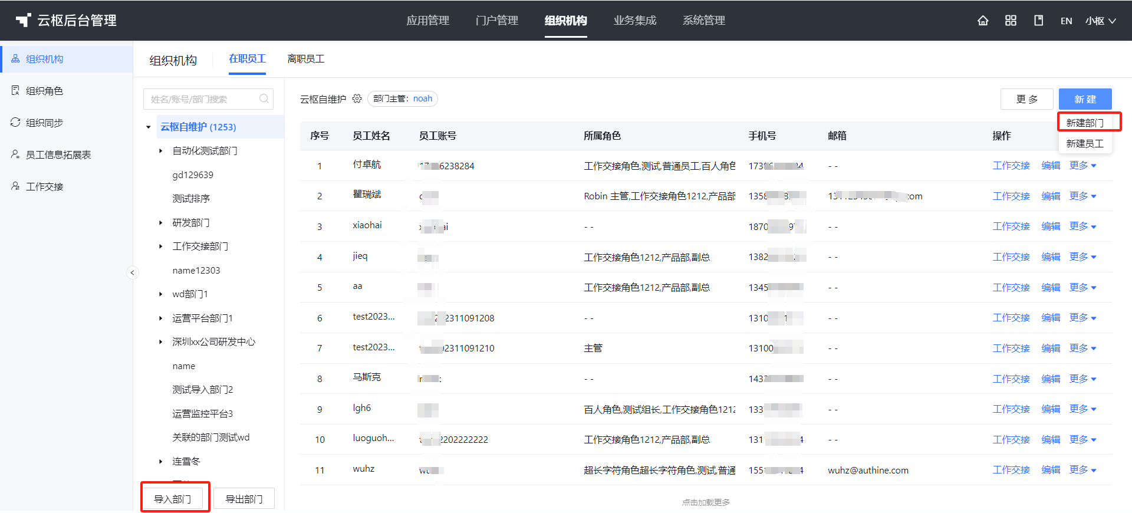Open the 组织机构 top menu
This screenshot has height=513, width=1132.
pyautogui.click(x=565, y=21)
